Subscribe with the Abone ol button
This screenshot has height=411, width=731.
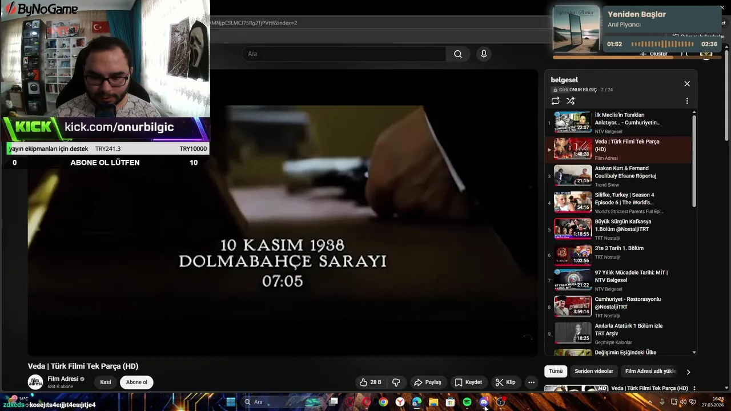tap(136, 382)
